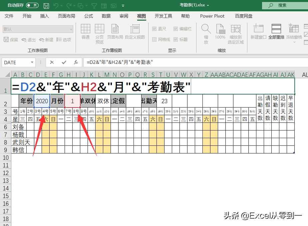
Task: Click the 双休 cell
Action: tap(103, 101)
